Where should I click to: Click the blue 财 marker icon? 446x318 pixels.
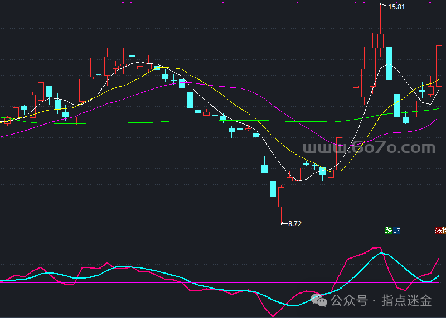click(x=396, y=230)
